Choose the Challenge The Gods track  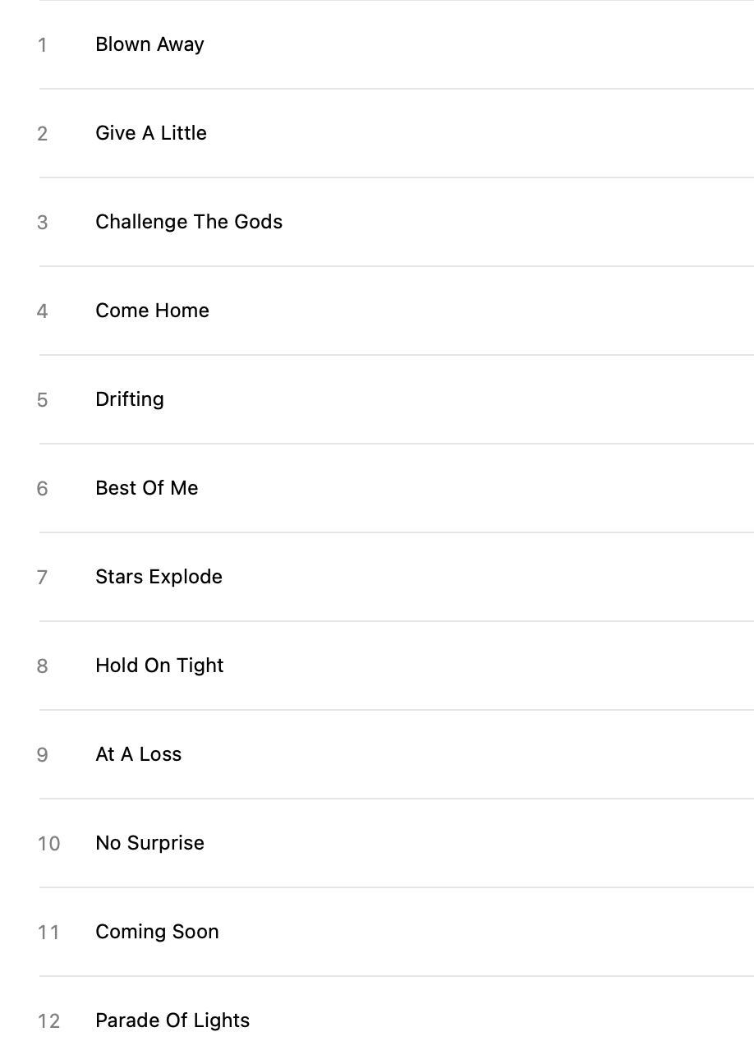[x=189, y=222]
